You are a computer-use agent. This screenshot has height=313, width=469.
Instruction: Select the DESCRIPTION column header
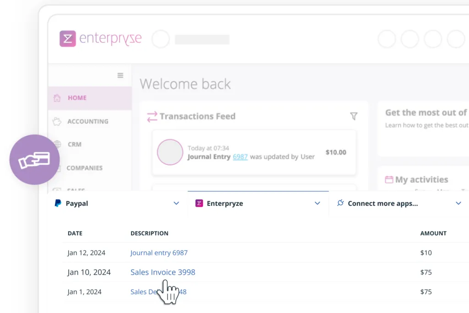[x=149, y=233]
